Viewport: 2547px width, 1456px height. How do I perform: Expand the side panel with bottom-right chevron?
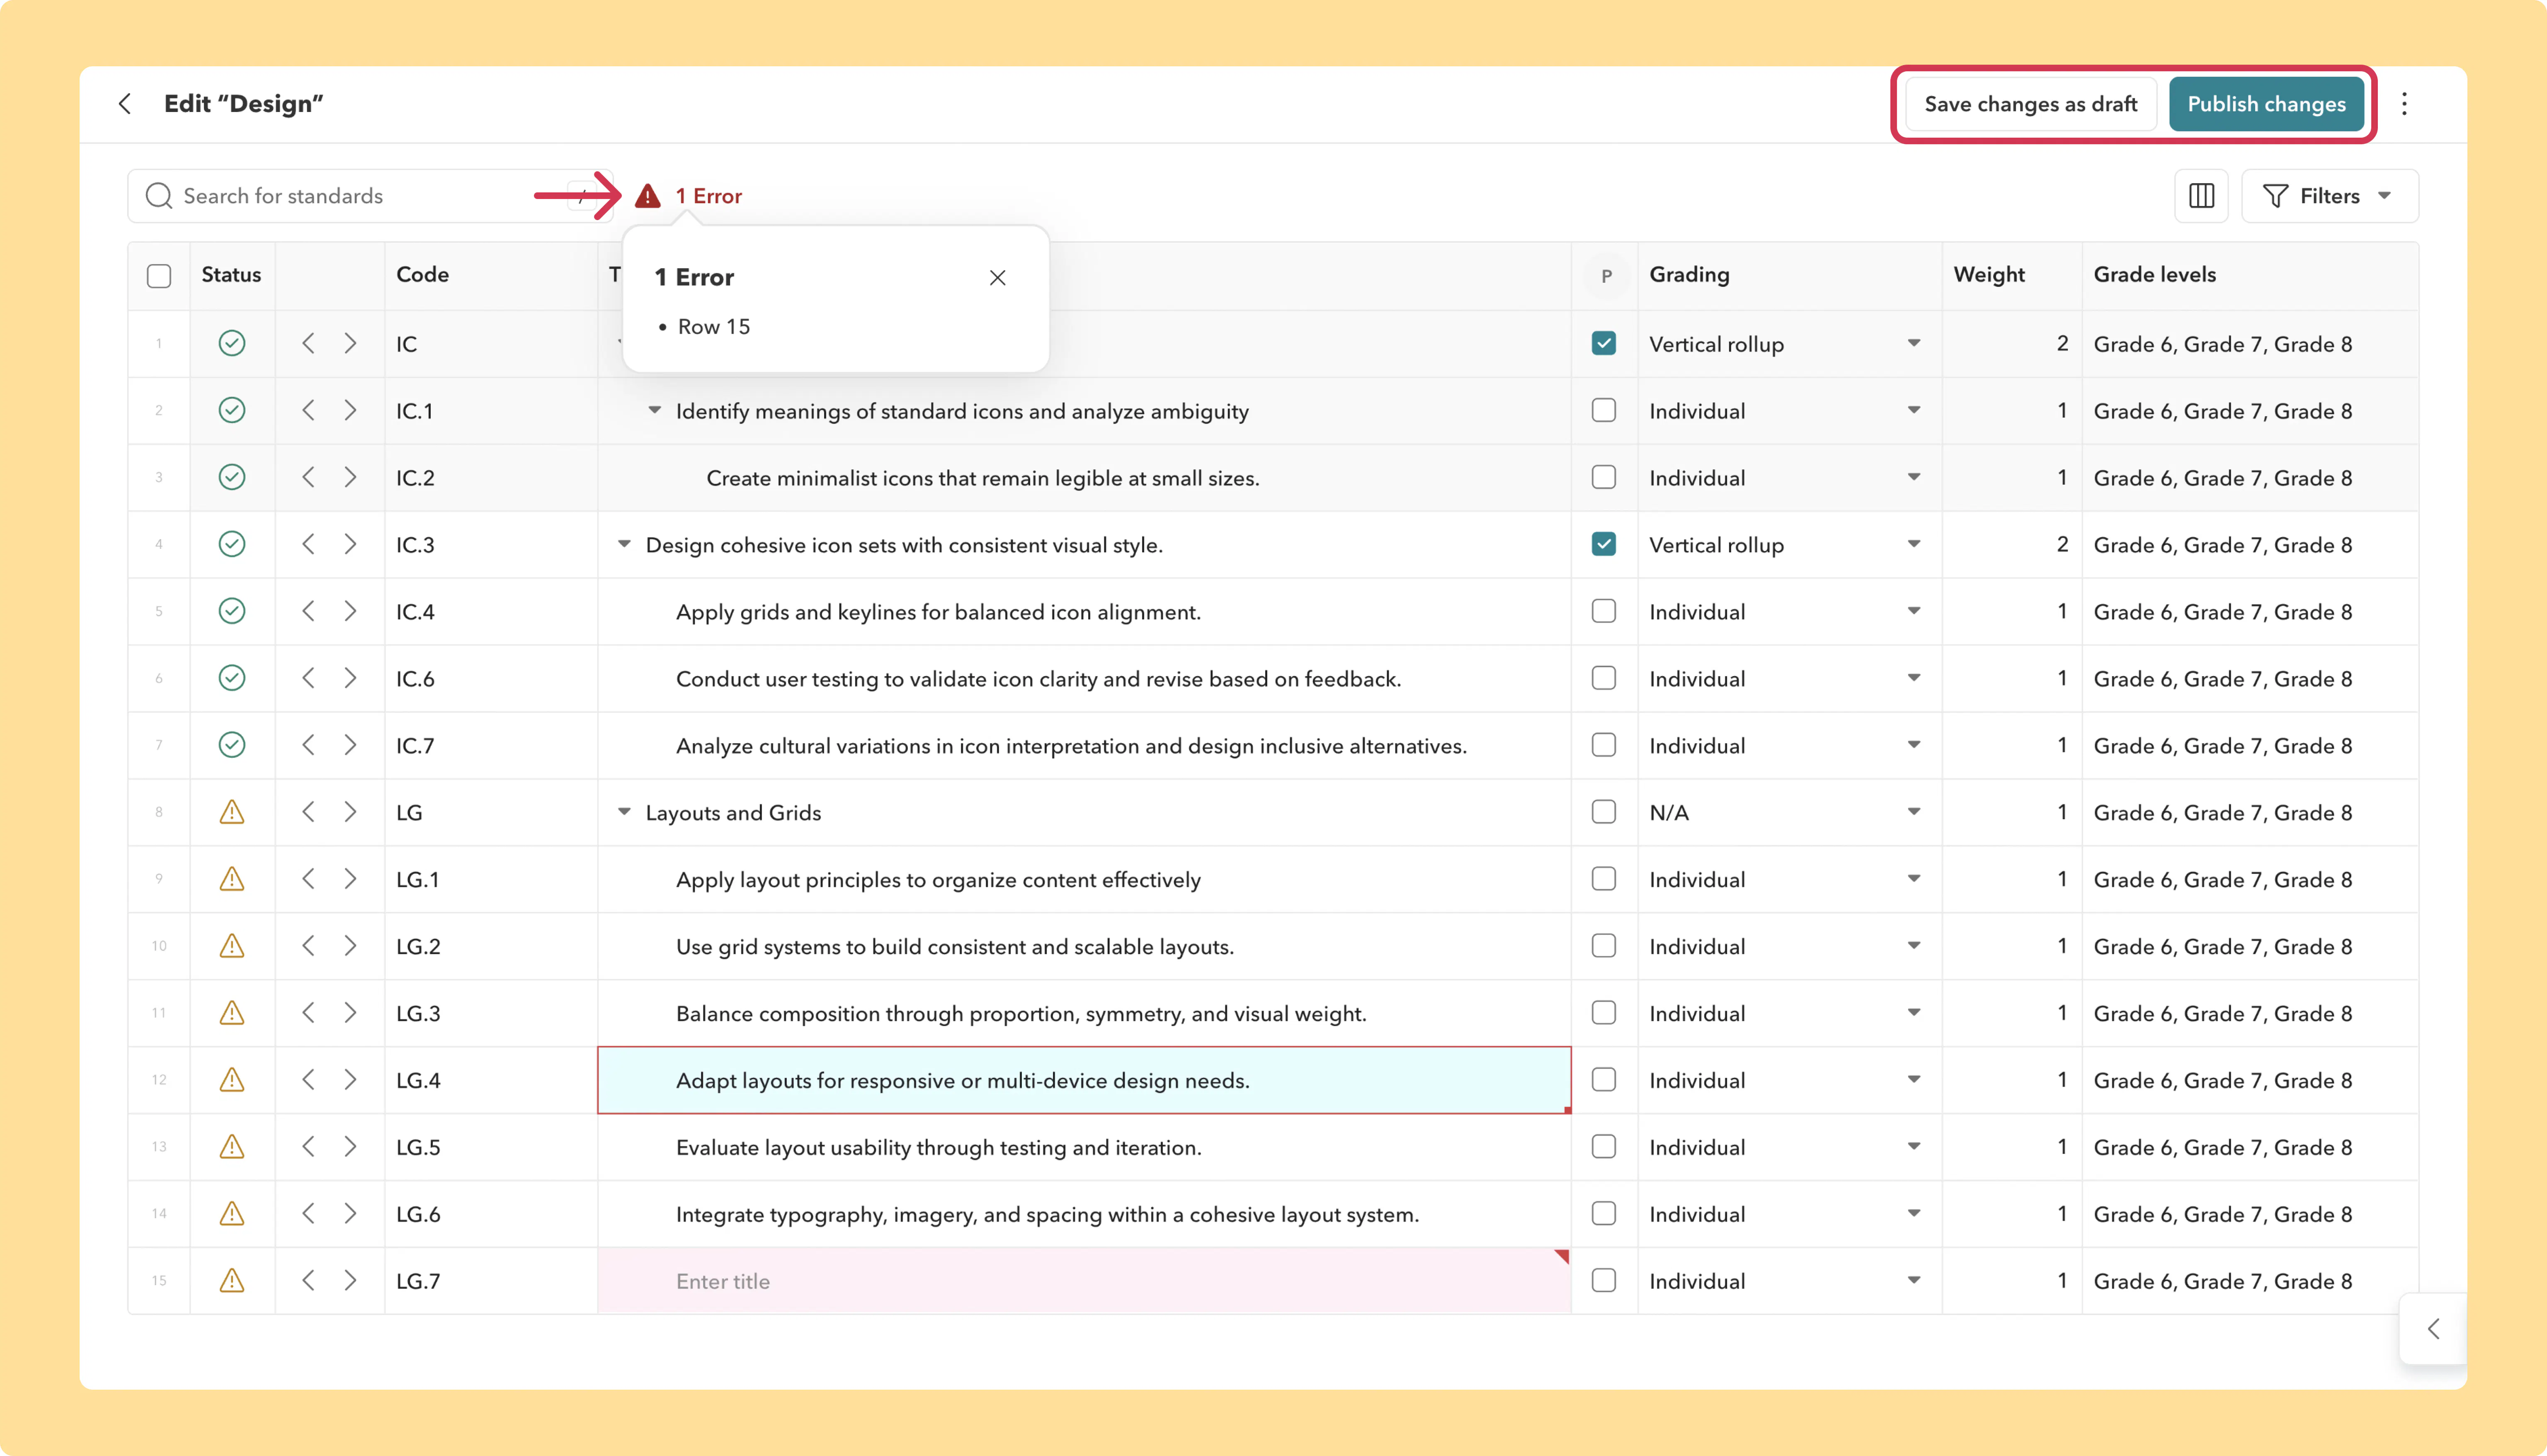[x=2434, y=1329]
